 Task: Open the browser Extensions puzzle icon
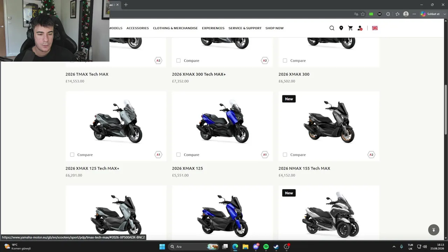click(388, 14)
